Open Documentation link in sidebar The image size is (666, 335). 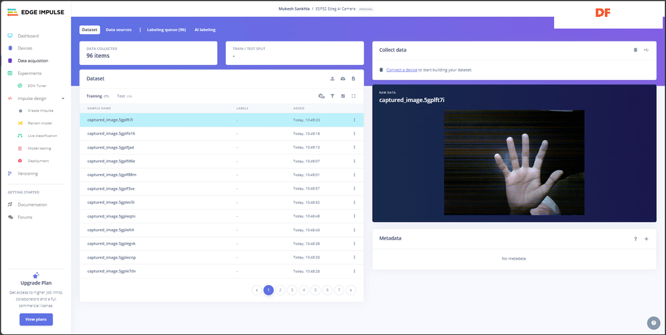pos(33,205)
